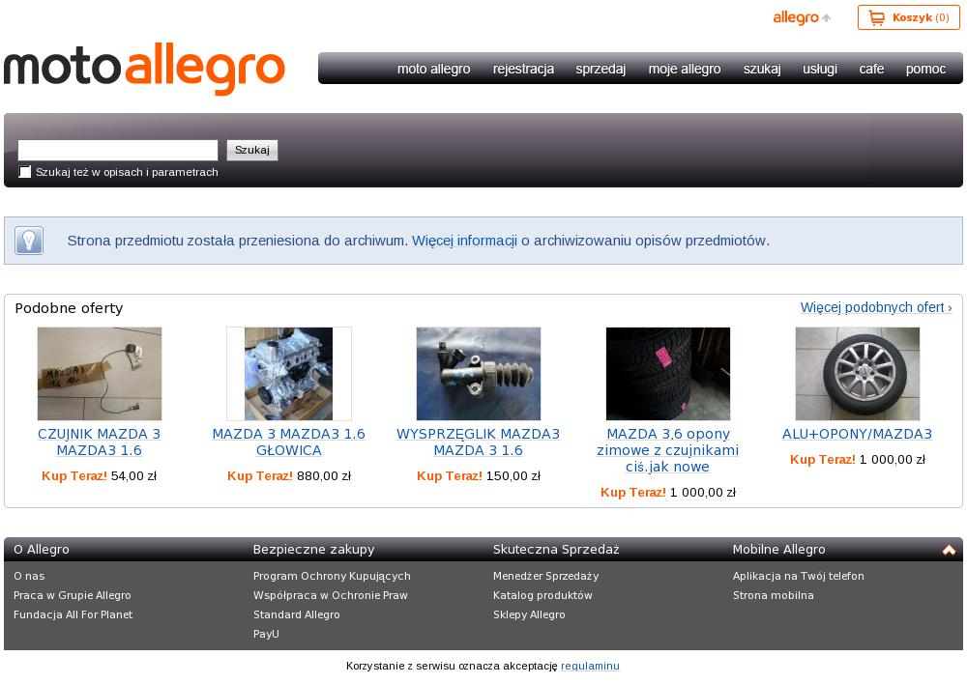Select sprzedaj in the top menu

coord(601,69)
